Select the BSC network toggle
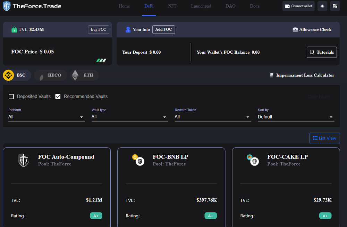This screenshot has width=347, height=227. 17,75
